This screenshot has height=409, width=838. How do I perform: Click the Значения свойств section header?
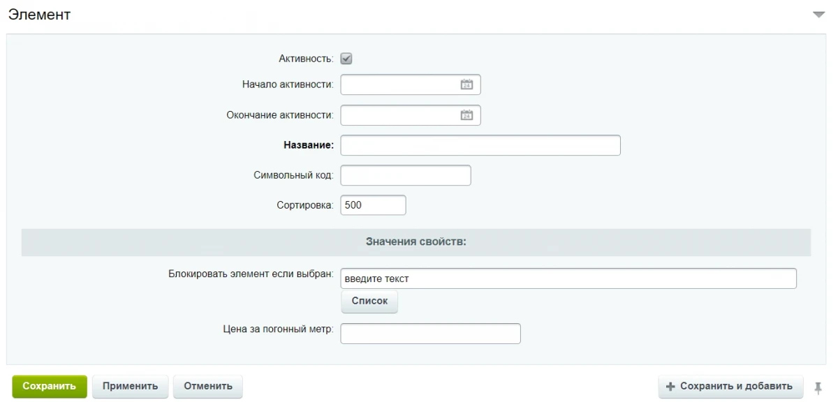(x=416, y=242)
